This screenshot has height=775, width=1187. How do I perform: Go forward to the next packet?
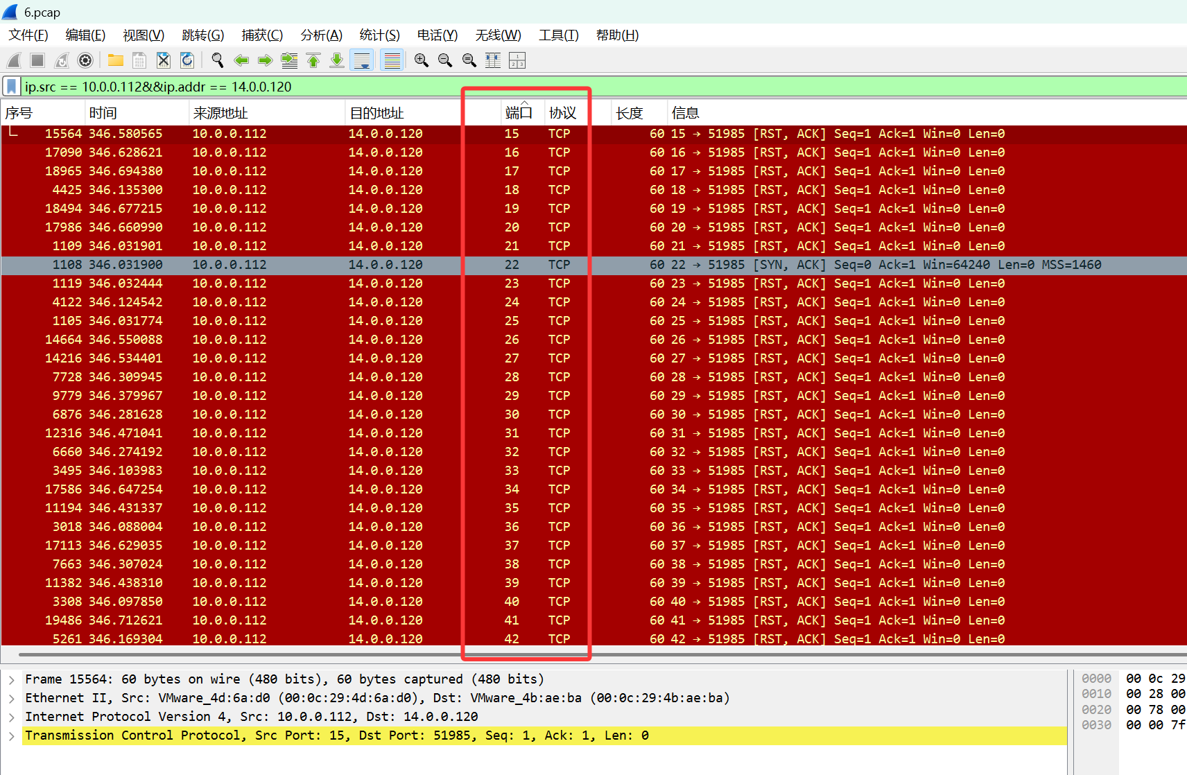265,60
